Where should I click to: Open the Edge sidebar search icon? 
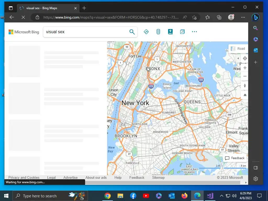click(x=255, y=28)
